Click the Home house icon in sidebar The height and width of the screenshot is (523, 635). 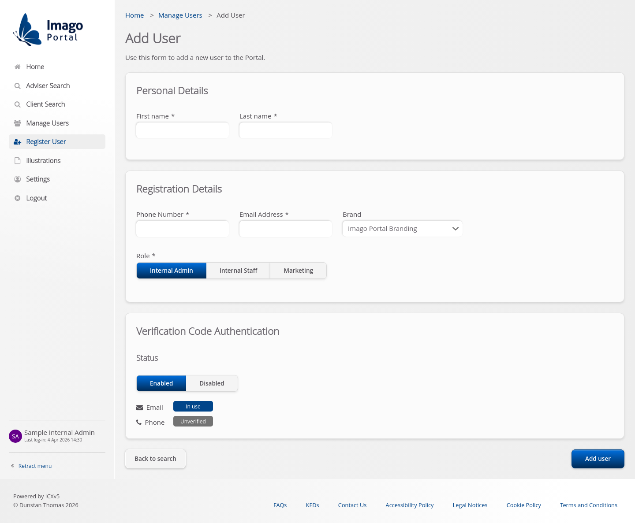[x=18, y=67]
